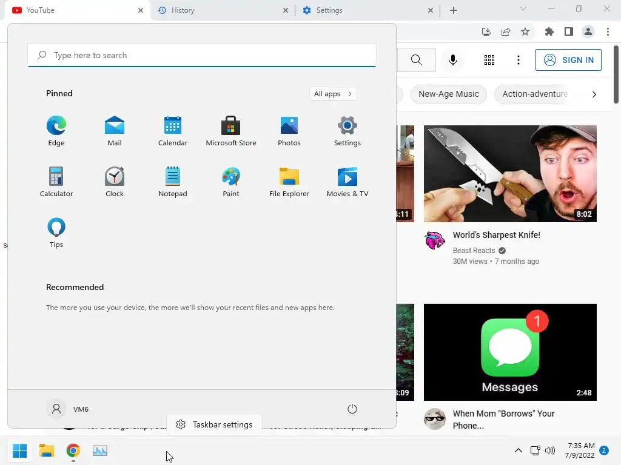Open Chrome's three-dot menu
621x465 pixels.
608,31
